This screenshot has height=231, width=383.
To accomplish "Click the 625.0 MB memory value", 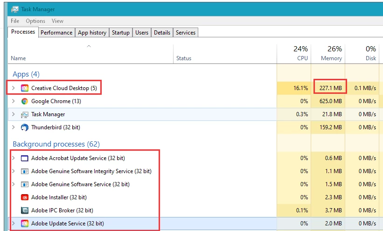I will click(x=330, y=101).
